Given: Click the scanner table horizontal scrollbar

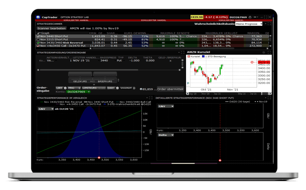Looking at the screenshot, I should click(179, 48).
